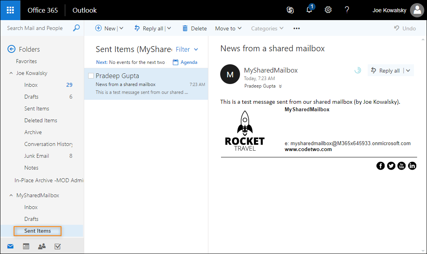The height and width of the screenshot is (254, 427).
Task: Open Outlook settings gear
Action: coord(328,10)
